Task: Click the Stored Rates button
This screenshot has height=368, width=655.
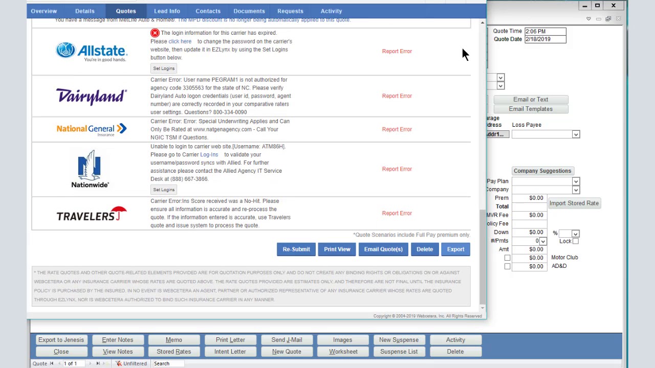Action: pos(173,352)
